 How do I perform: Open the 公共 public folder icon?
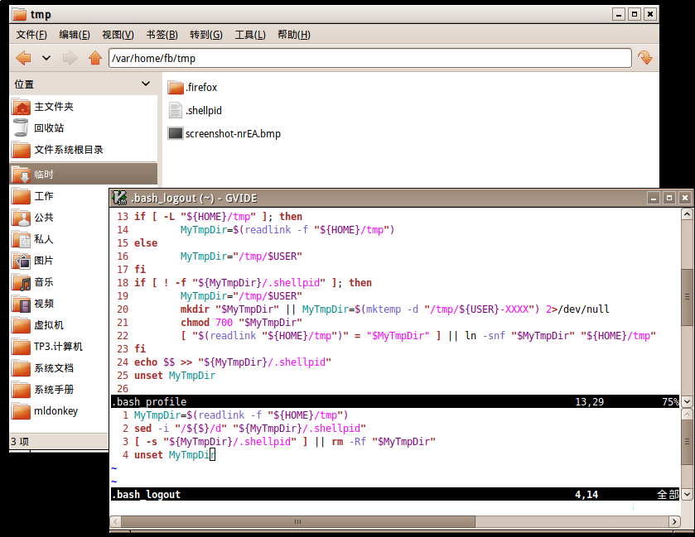pyautogui.click(x=22, y=218)
